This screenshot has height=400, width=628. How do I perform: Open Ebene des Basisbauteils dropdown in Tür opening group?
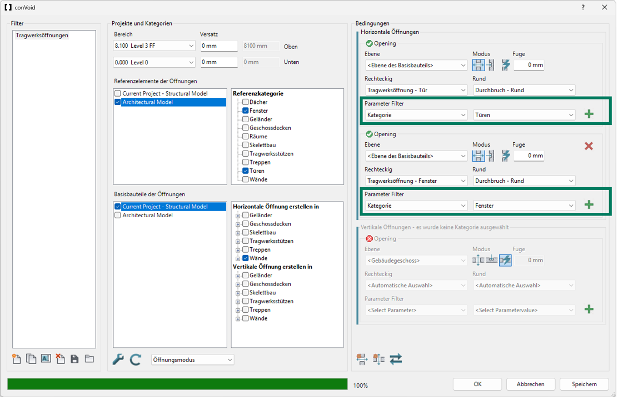click(416, 65)
